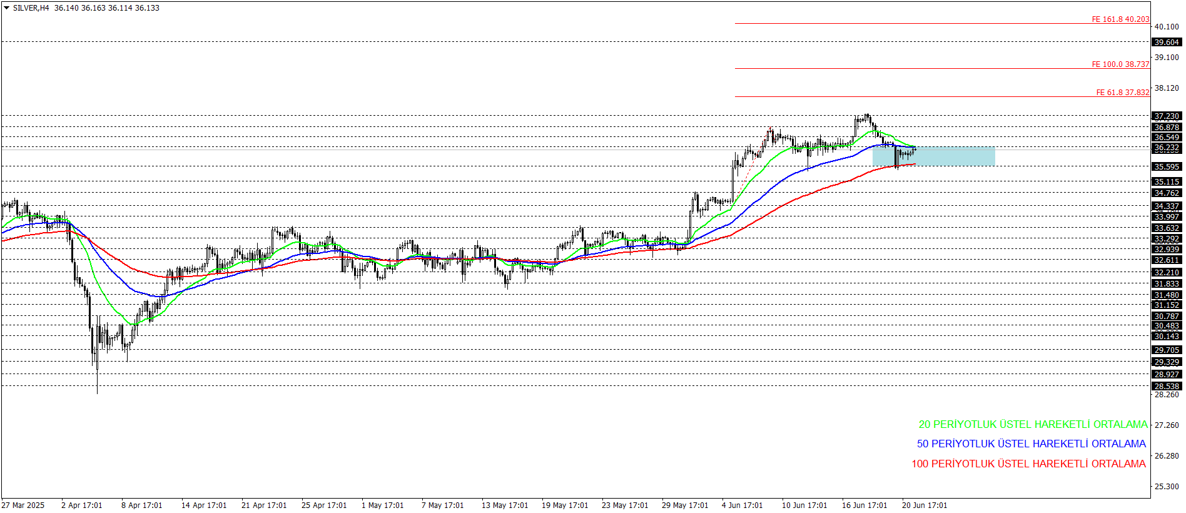Click the 36.232 current price tag

point(1167,148)
